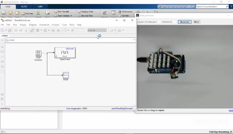Click the auto(FixedStepDiscrete) solver link

tap(122, 109)
